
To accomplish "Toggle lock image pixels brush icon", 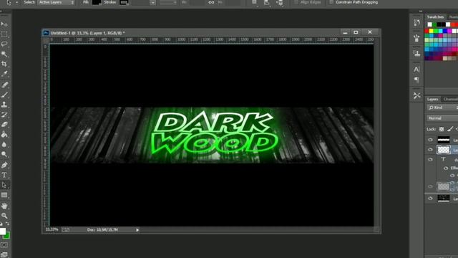I will click(x=450, y=129).
